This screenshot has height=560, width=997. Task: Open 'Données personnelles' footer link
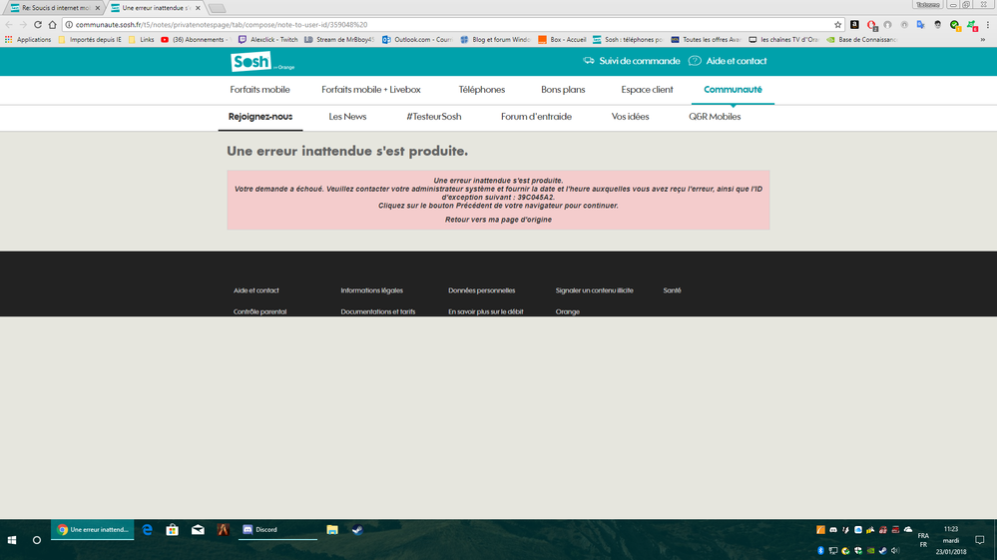(481, 290)
